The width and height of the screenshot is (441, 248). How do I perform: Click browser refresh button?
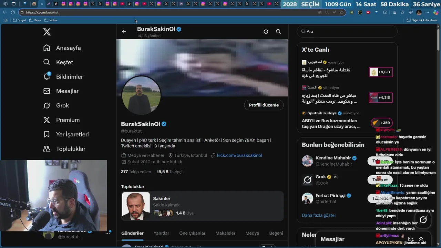click(x=13, y=12)
